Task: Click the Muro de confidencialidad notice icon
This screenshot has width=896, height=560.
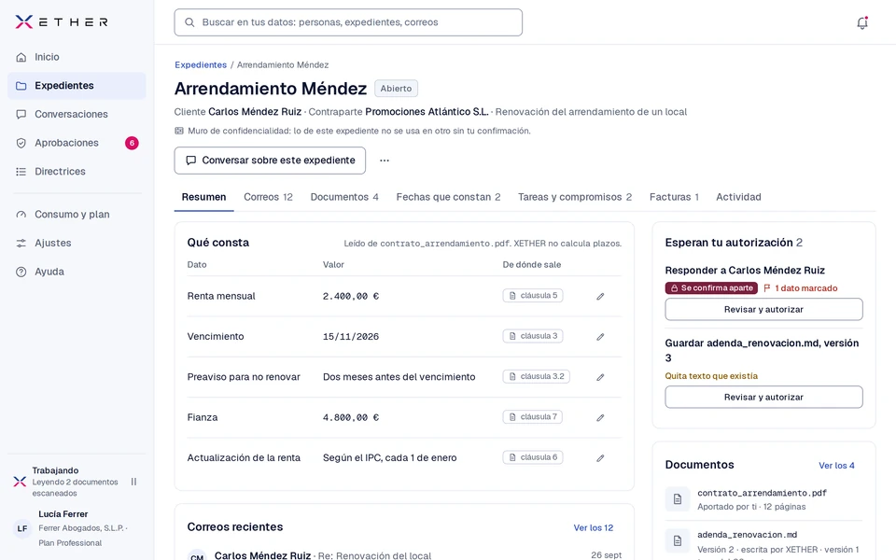Action: tap(179, 131)
